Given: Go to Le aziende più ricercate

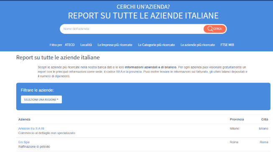Looking at the screenshot, I should click(198, 45).
